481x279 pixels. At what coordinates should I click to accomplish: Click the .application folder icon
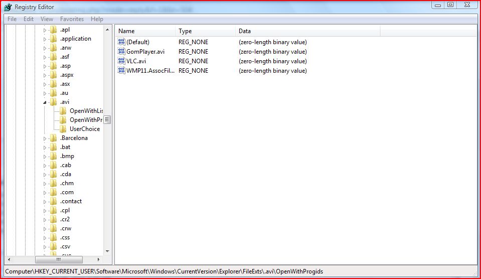53,39
